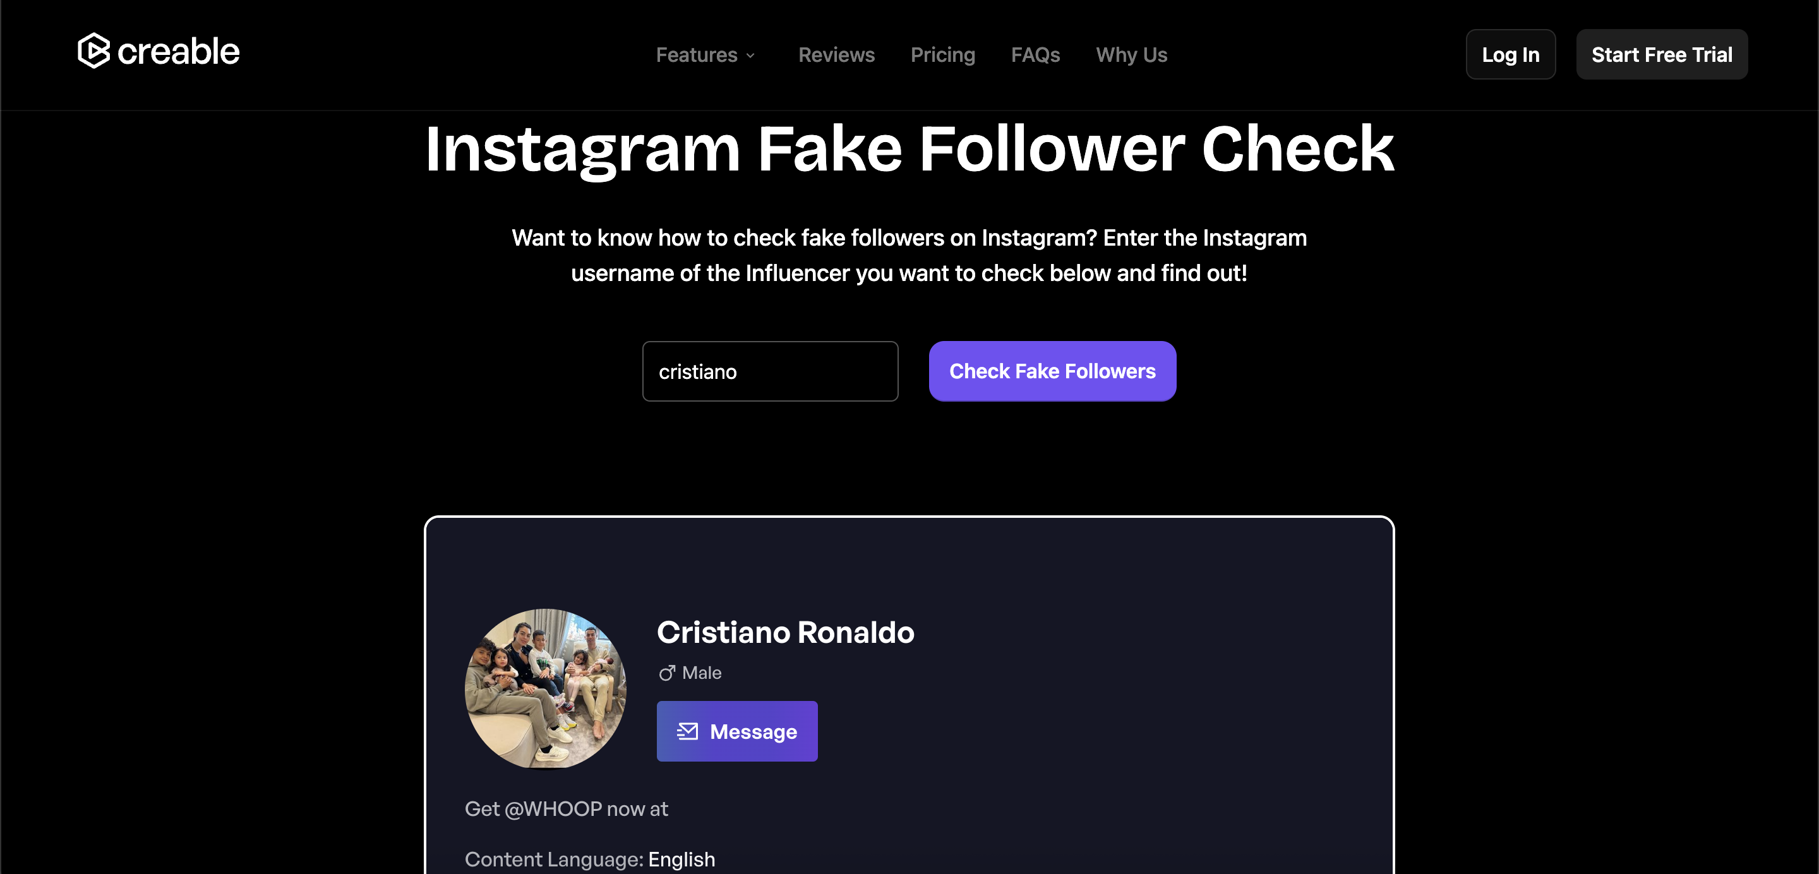
Task: Expand the Features dropdown chevron
Action: coord(750,56)
